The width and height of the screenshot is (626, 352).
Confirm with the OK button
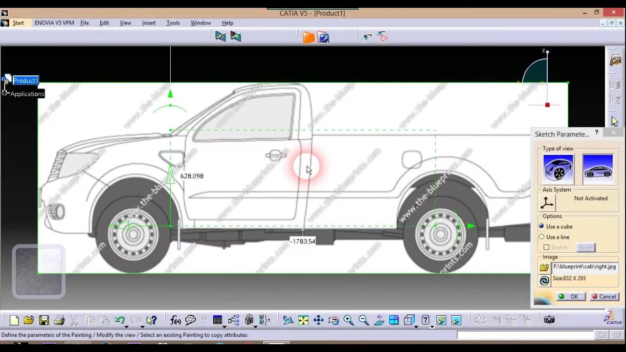click(570, 297)
